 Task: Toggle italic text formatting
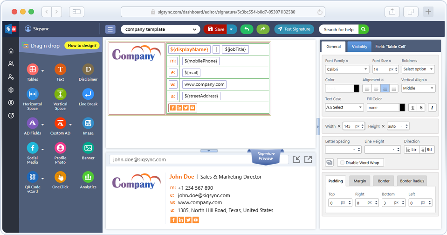click(432, 107)
